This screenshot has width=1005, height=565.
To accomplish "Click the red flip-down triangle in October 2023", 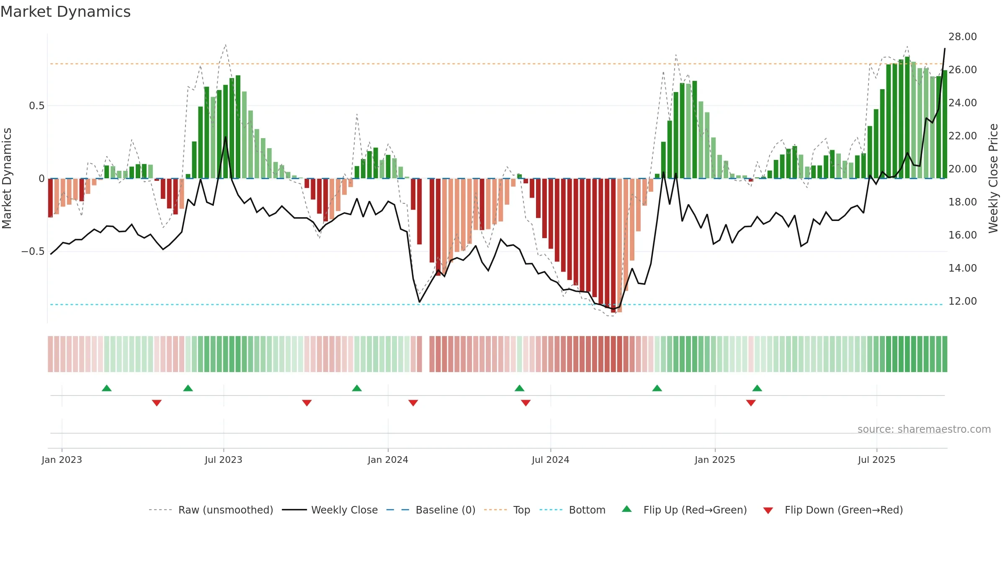I will [307, 403].
